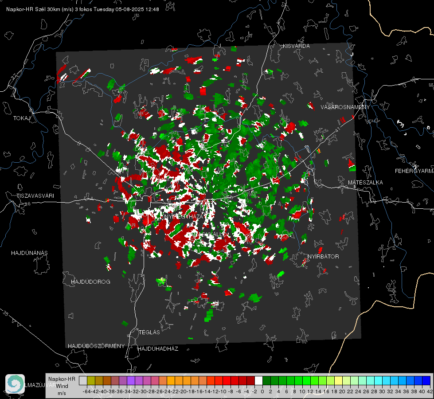Viewport: 434px width, 399px height.
Task: Pick the cyan swatch between 28 and 30
Action: click(x=378, y=380)
